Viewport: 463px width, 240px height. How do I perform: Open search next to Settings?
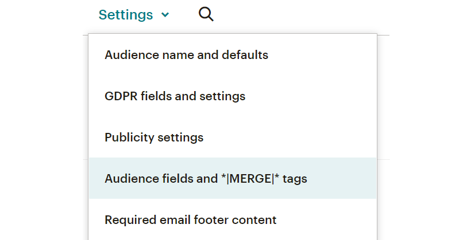[x=206, y=14]
